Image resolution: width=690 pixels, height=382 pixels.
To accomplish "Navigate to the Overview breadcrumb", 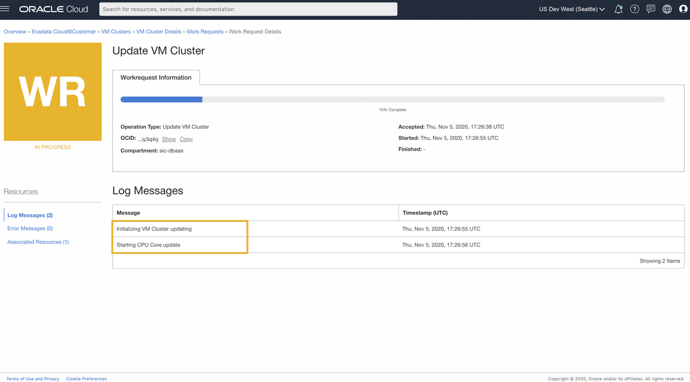I will point(14,31).
